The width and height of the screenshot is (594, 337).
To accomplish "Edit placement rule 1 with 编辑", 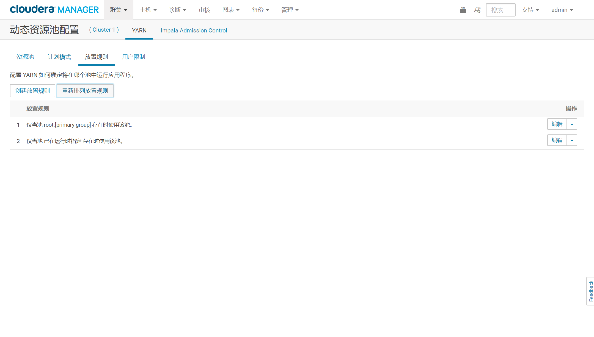I will point(557,124).
